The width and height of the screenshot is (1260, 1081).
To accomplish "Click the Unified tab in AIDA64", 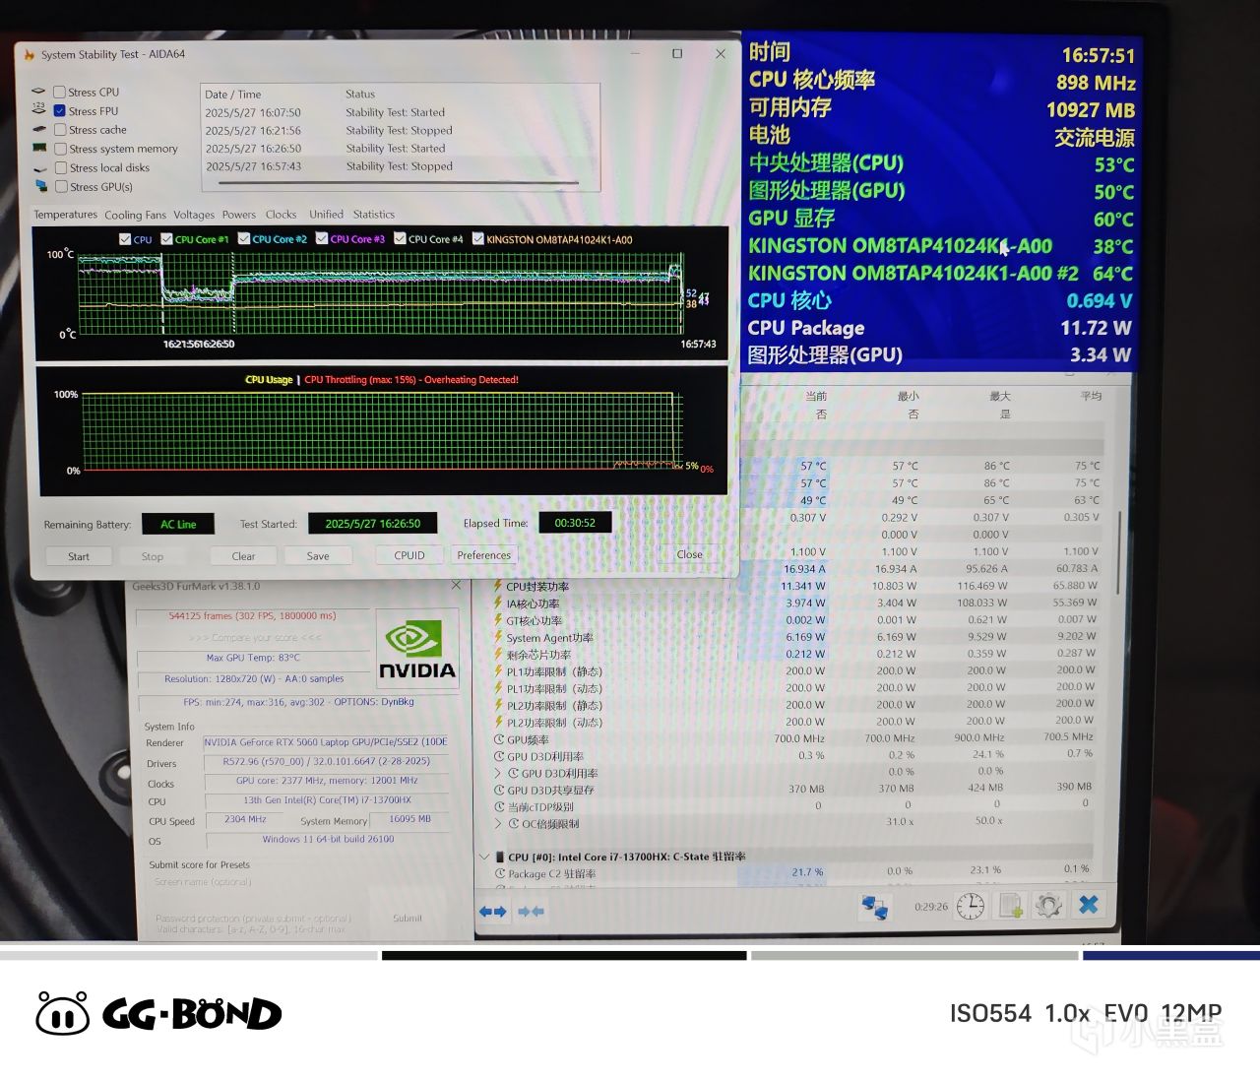I will 327,215.
